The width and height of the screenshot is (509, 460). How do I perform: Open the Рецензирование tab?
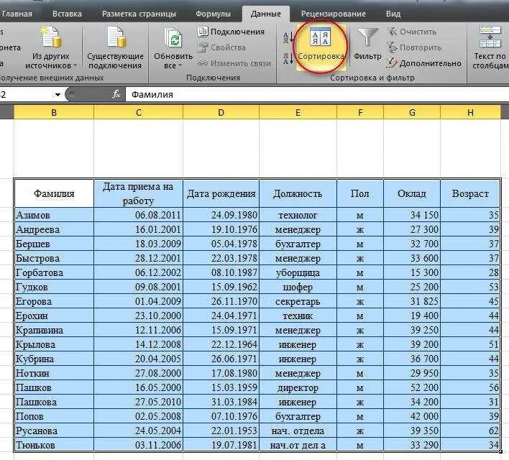pos(334,14)
